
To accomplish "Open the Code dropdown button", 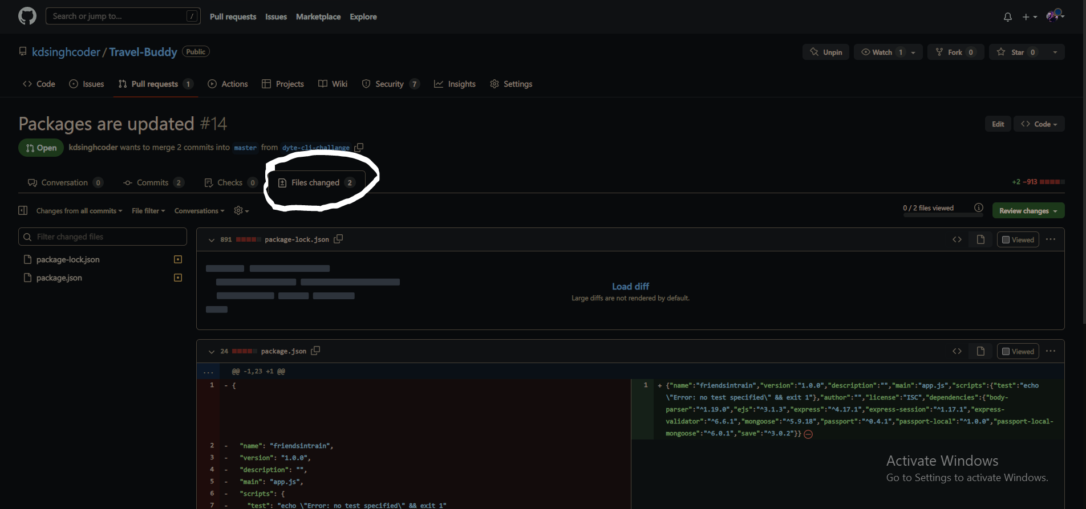I will 1039,124.
